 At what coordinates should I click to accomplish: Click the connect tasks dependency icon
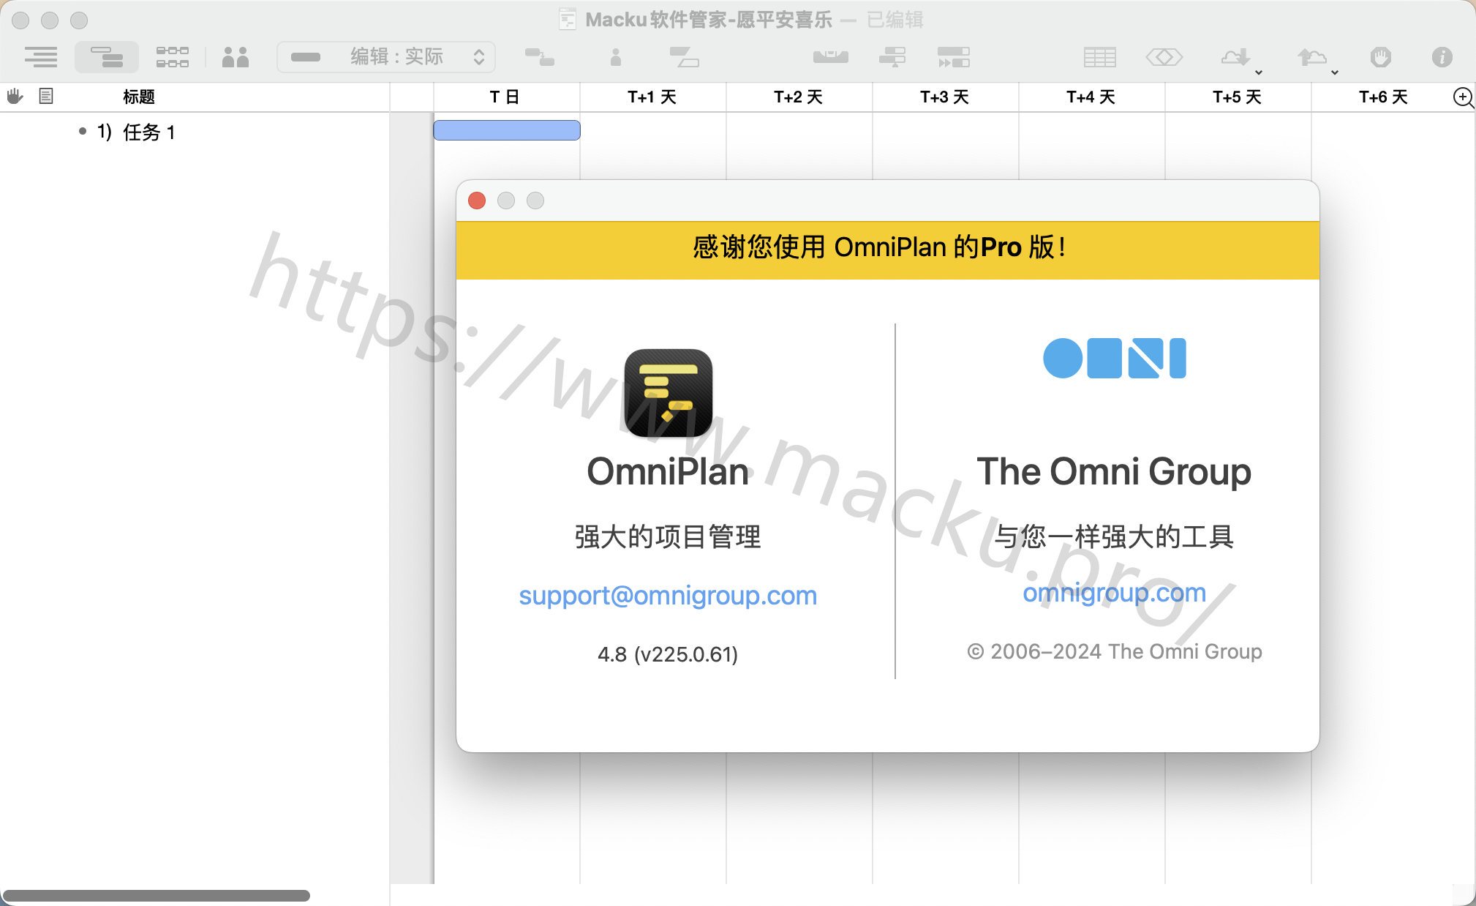pos(540,57)
